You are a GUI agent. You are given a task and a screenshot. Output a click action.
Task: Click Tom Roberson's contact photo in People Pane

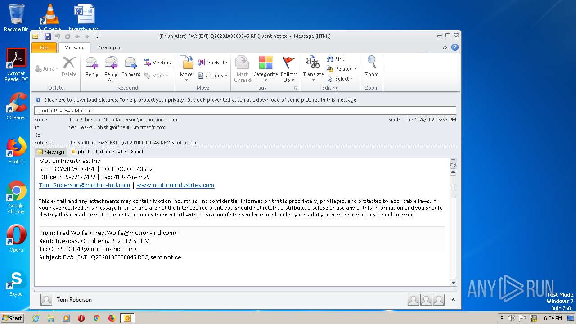[x=46, y=300]
